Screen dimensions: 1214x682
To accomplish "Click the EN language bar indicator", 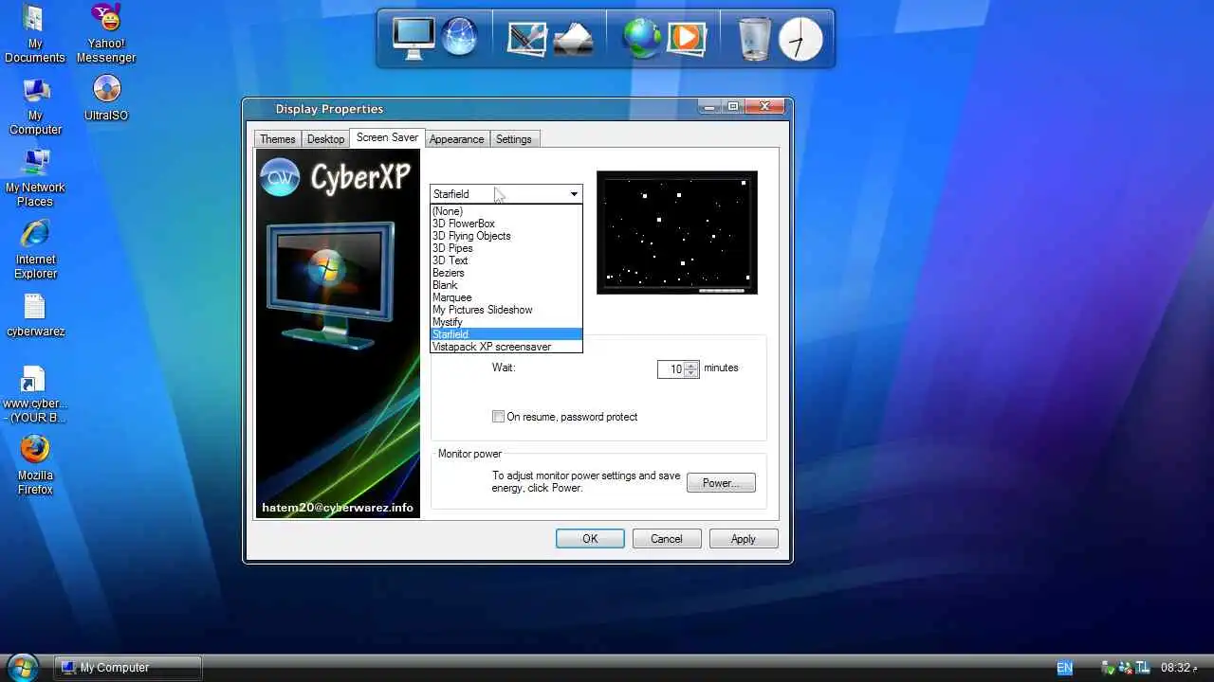I will tap(1064, 668).
